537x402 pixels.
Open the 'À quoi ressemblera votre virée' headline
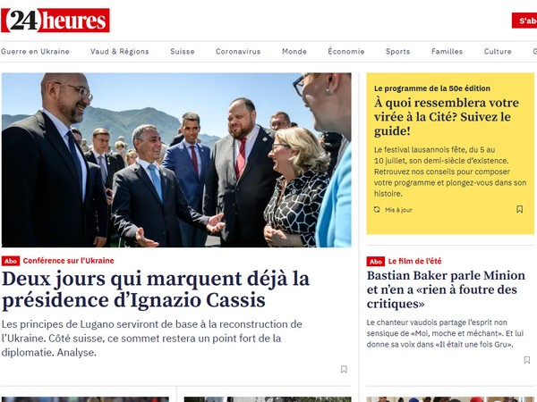(x=447, y=117)
